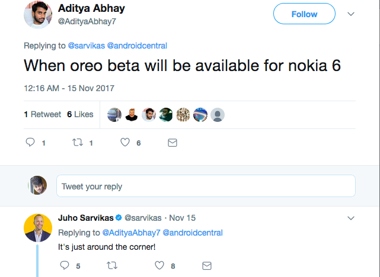Expand options chevron on Juho's reply
380x277 pixels.
(x=350, y=217)
